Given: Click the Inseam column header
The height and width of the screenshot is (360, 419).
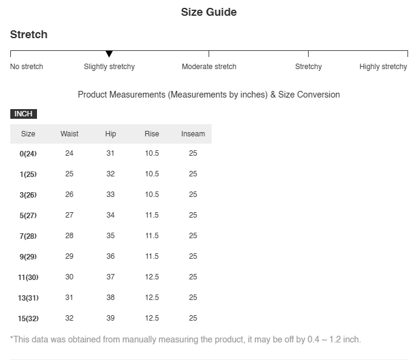Looking at the screenshot, I should (193, 134).
